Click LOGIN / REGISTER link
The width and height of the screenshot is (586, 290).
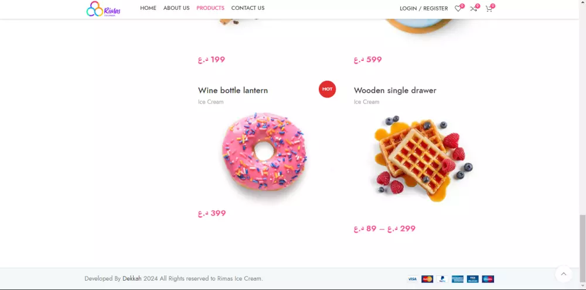(424, 9)
